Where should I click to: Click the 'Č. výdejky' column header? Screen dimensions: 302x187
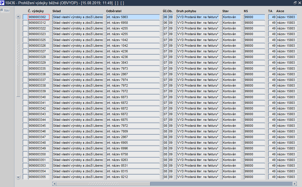(36, 11)
